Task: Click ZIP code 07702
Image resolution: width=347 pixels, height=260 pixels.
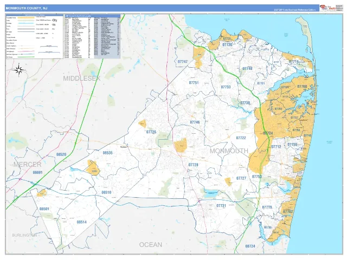Action: 278,109
